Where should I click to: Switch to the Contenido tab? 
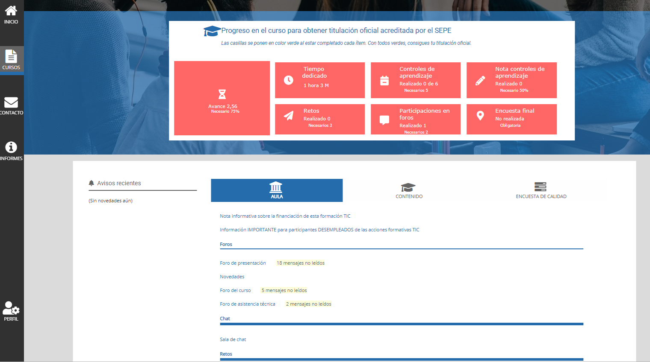(x=409, y=190)
